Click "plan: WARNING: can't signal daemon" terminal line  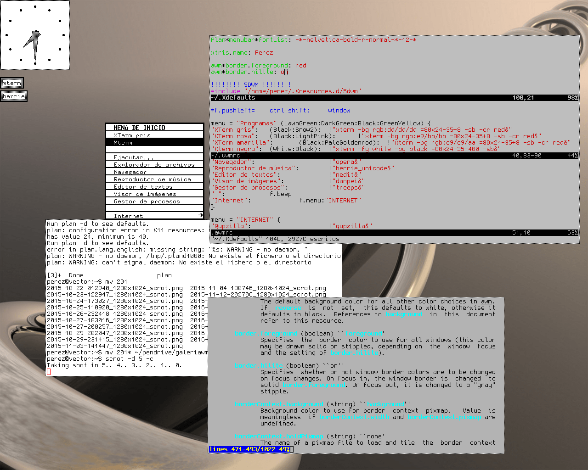pos(179,263)
